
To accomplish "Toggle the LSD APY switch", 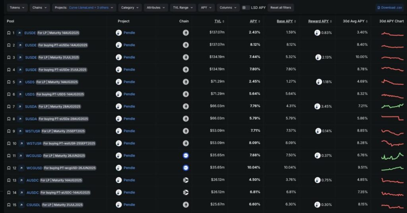I will 246,8.
